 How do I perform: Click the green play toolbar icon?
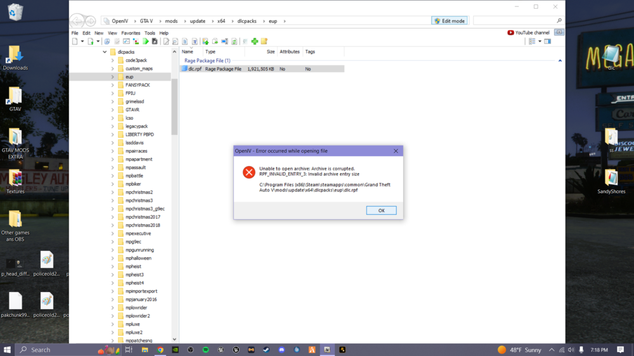click(146, 41)
